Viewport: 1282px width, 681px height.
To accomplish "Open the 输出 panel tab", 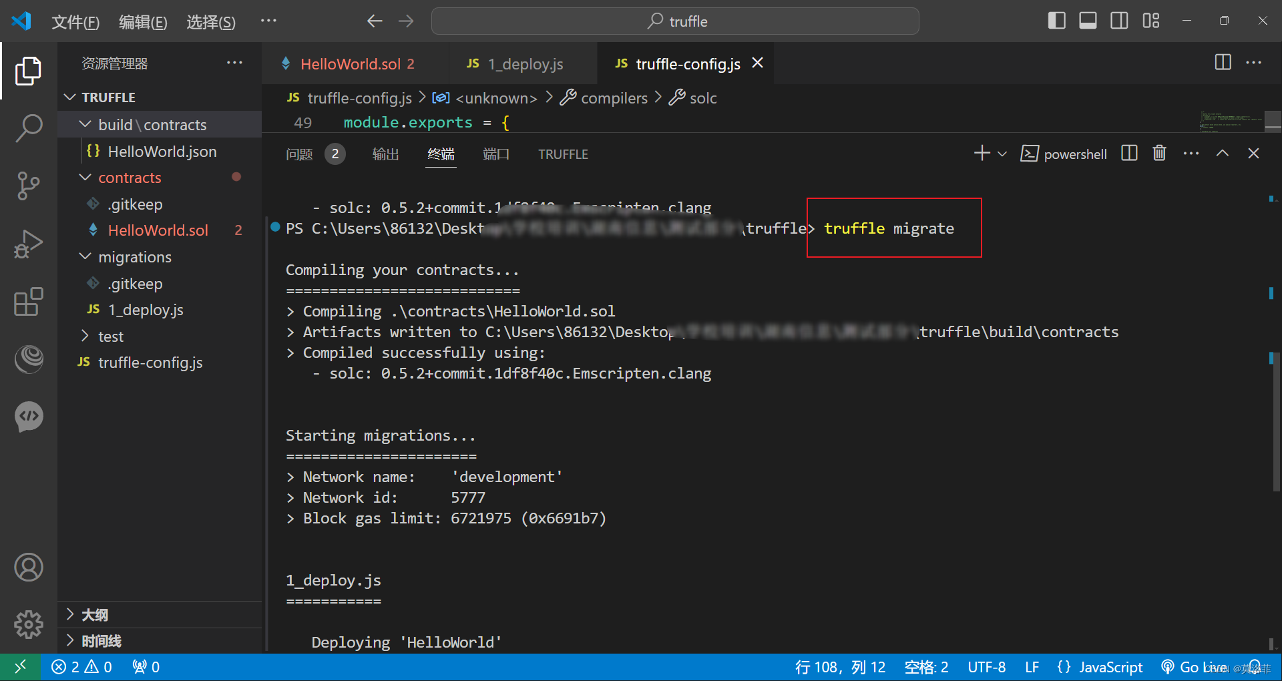I will point(385,154).
